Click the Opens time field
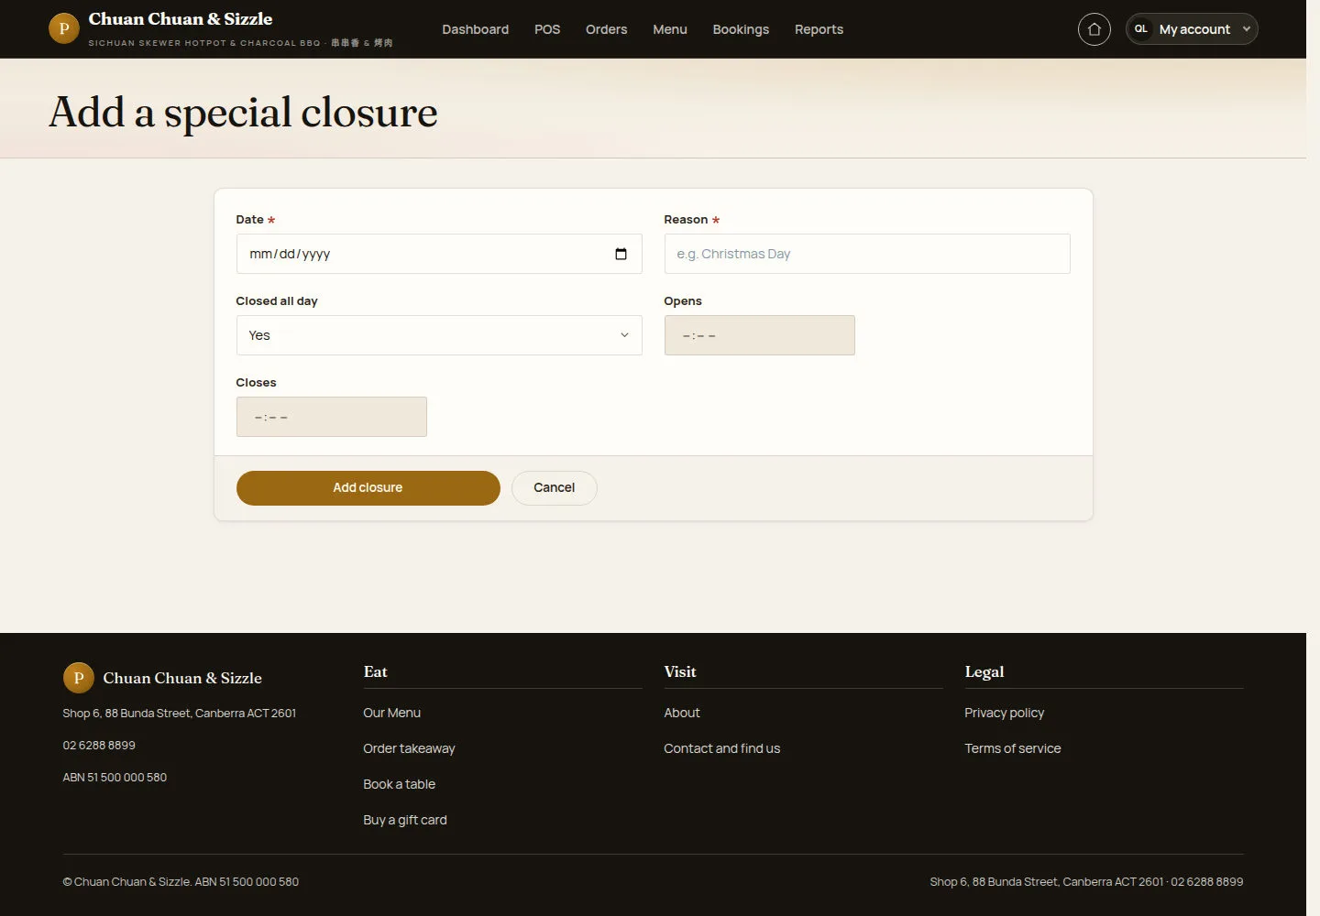This screenshot has width=1320, height=916. point(759,335)
